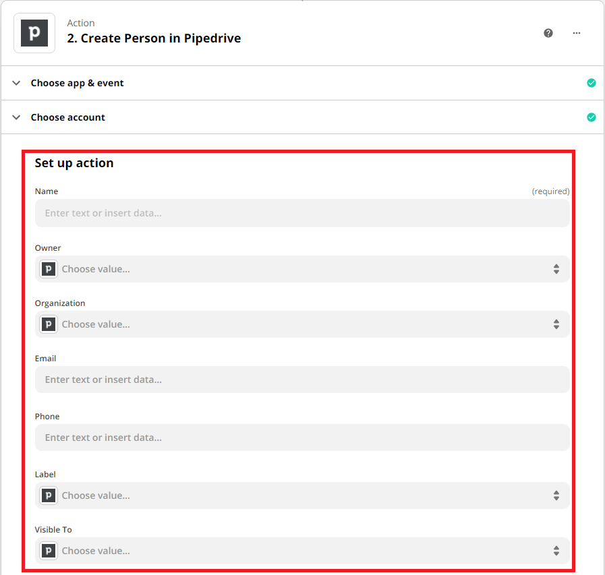Click the 'Choose app & event' label
Image resolution: width=605 pixels, height=575 pixels.
[77, 83]
